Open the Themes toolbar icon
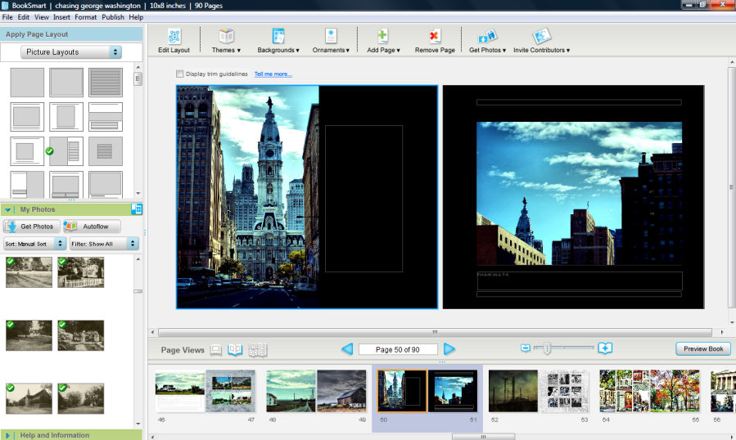 [x=226, y=37]
